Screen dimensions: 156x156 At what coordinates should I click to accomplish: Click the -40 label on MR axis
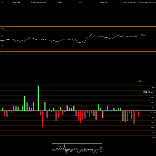[152, 123]
